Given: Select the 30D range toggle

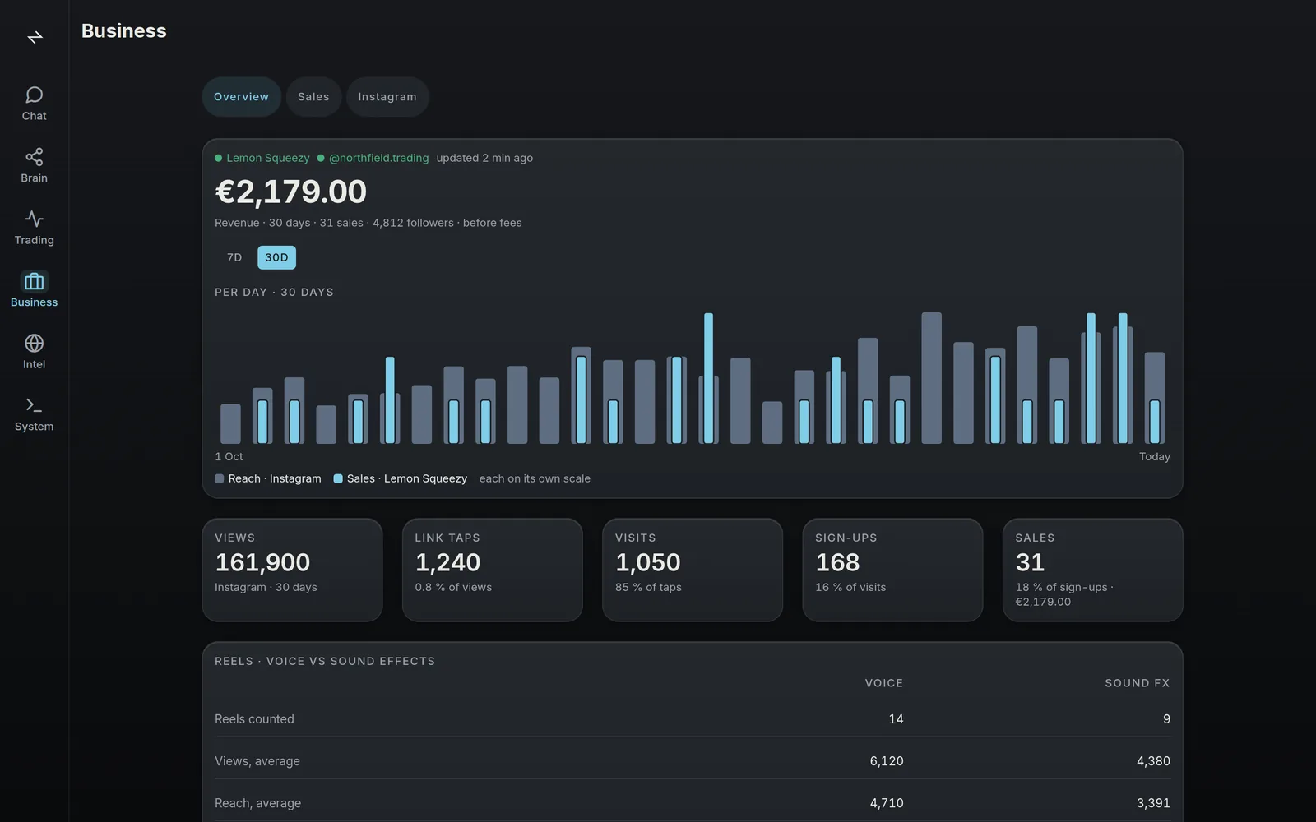Looking at the screenshot, I should click(x=276, y=257).
